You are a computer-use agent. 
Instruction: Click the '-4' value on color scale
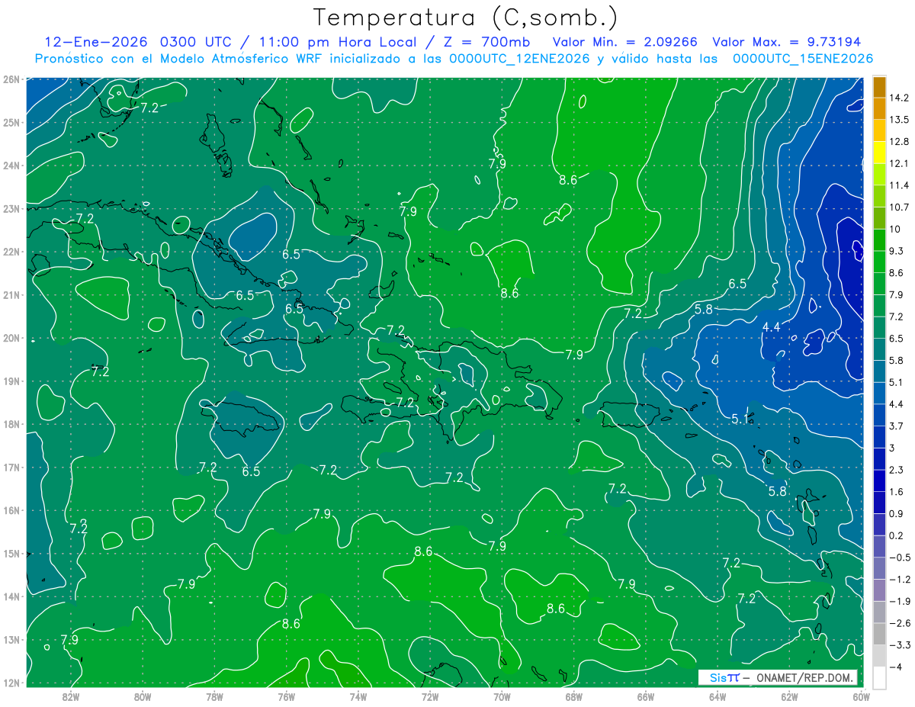coord(897,667)
